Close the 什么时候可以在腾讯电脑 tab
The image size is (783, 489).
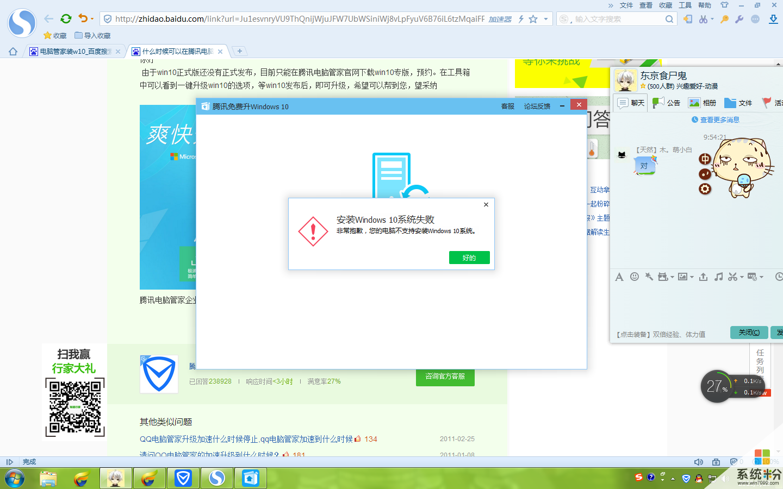click(x=220, y=52)
